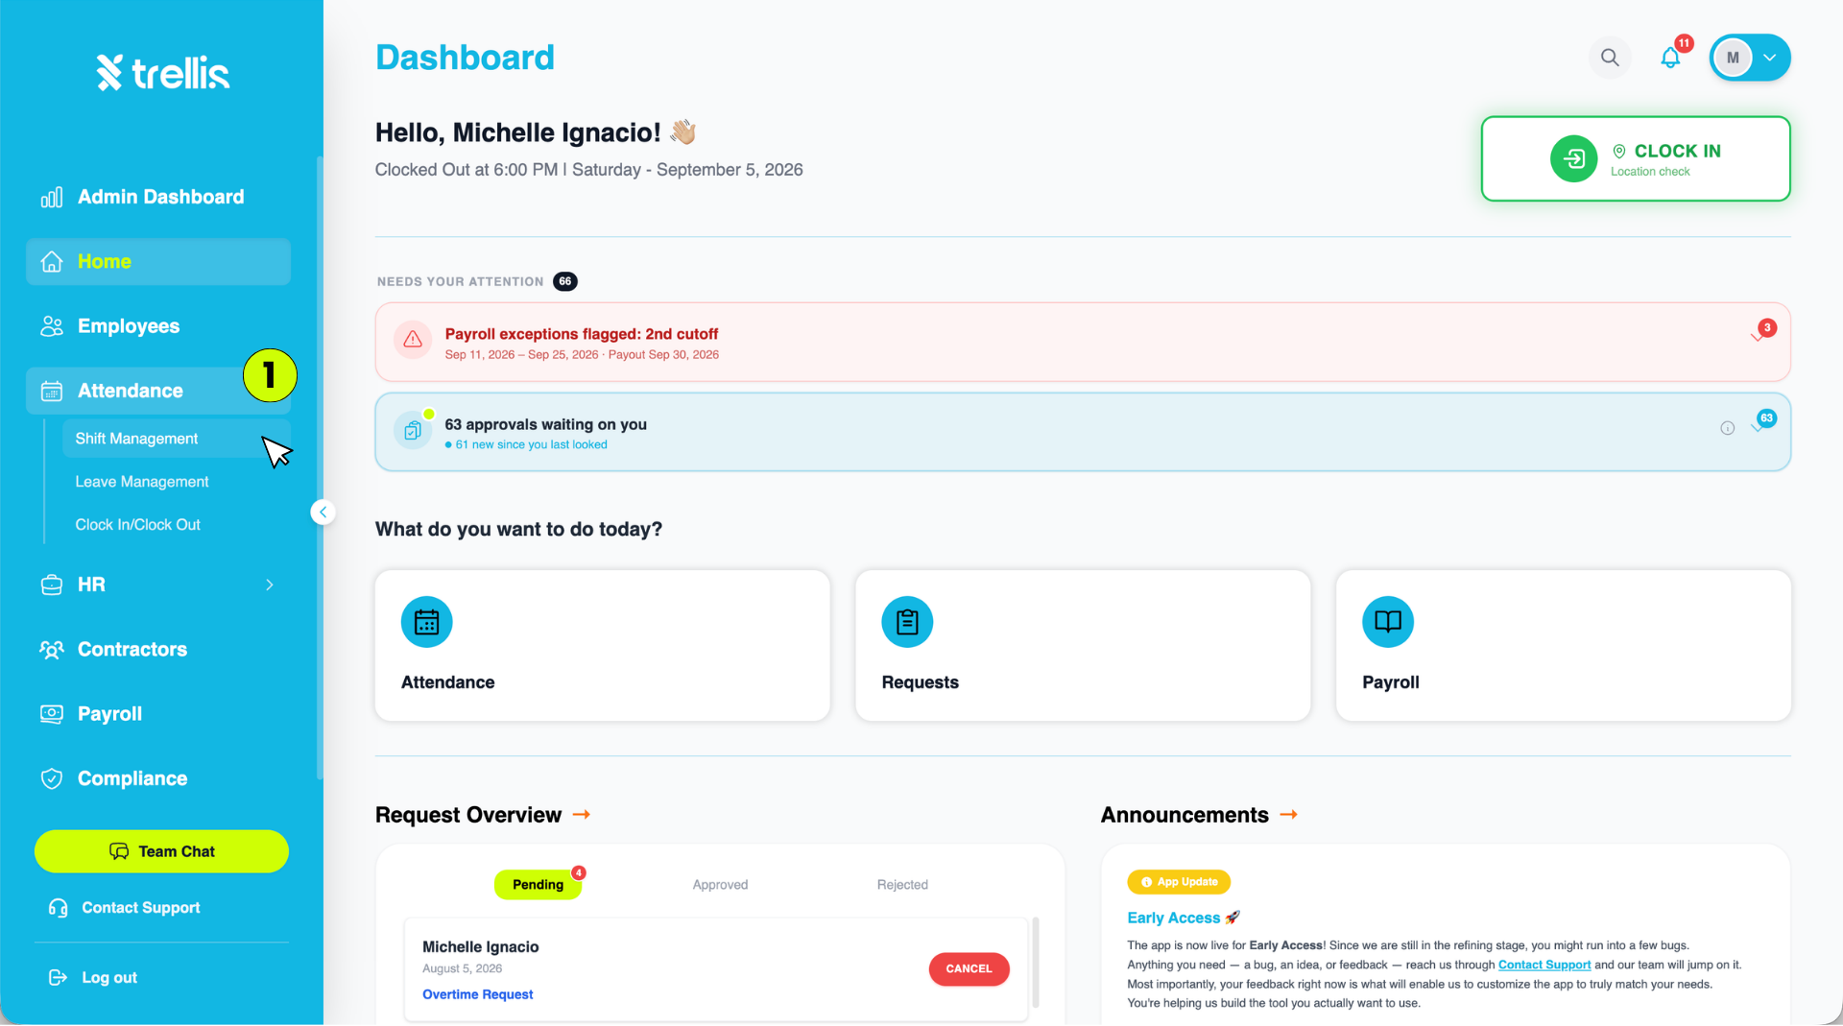Open Shift Management under Attendance
Viewport: 1843px width, 1026px height.
(x=177, y=439)
